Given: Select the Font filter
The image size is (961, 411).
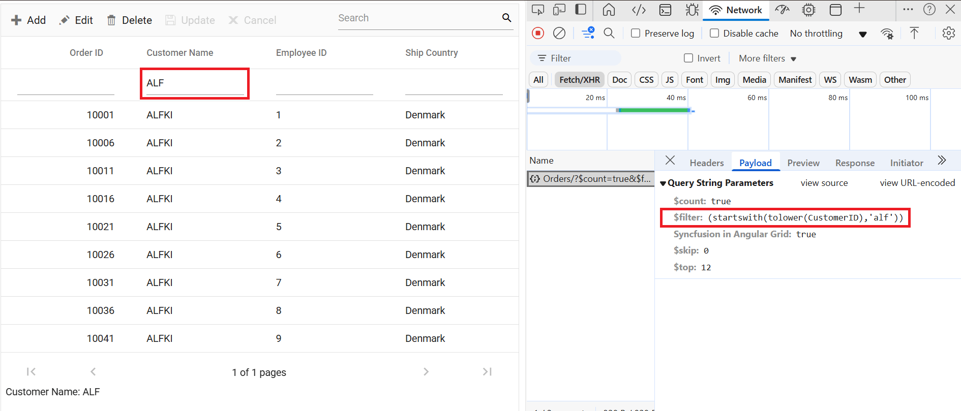Looking at the screenshot, I should coord(695,80).
